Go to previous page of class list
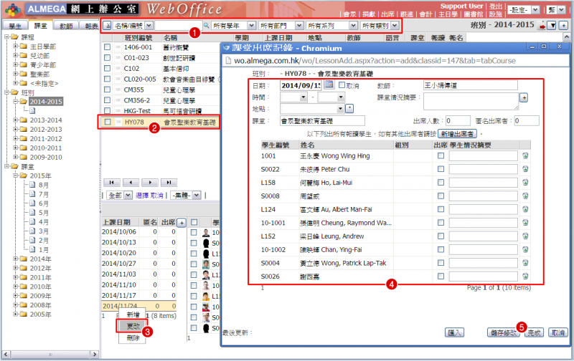Screen dimensions: 574x361 pos(131,182)
